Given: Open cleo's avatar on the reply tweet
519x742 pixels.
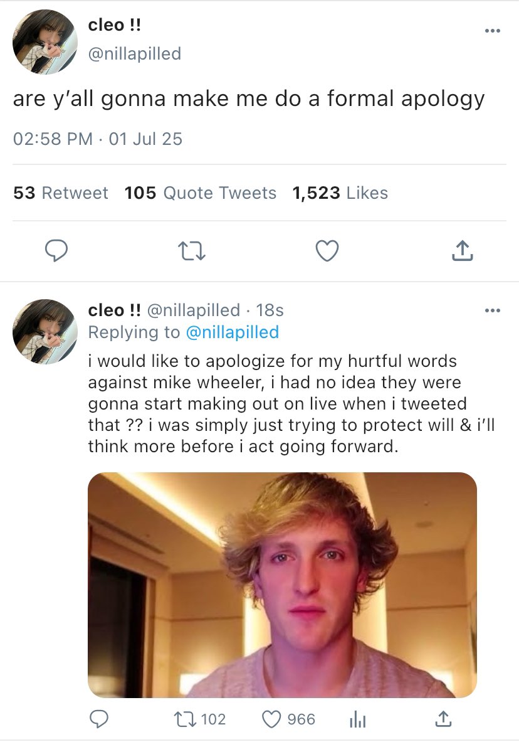Looking at the screenshot, I should click(x=45, y=332).
